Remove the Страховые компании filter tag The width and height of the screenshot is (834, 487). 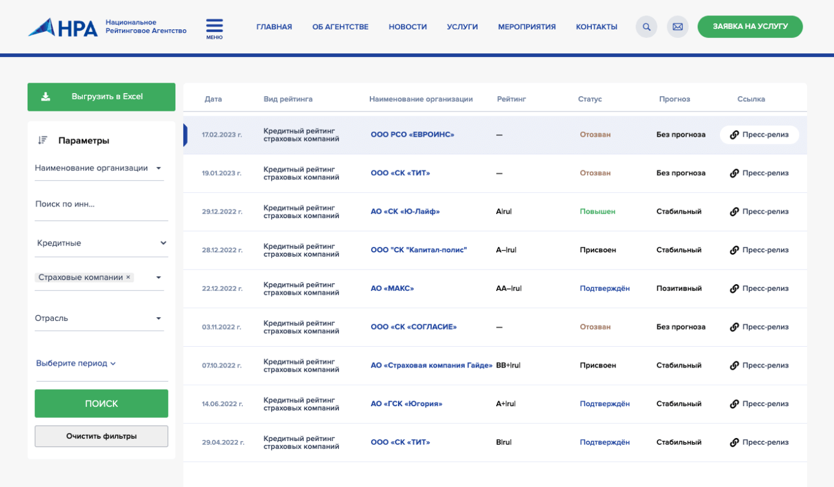click(128, 277)
